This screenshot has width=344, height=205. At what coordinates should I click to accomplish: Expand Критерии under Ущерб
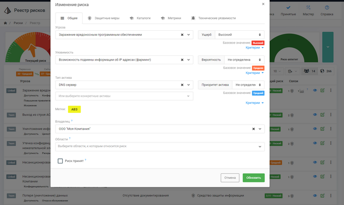tap(255, 48)
